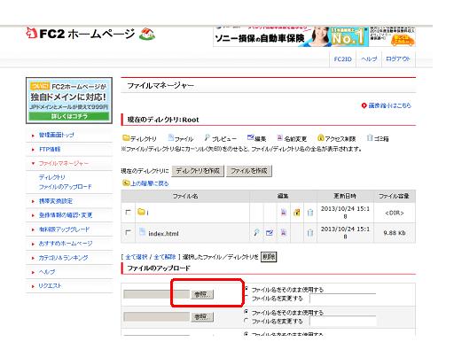The width and height of the screenshot is (454, 342).
Task: Click the first row rename text field
Action: [x=343, y=299]
